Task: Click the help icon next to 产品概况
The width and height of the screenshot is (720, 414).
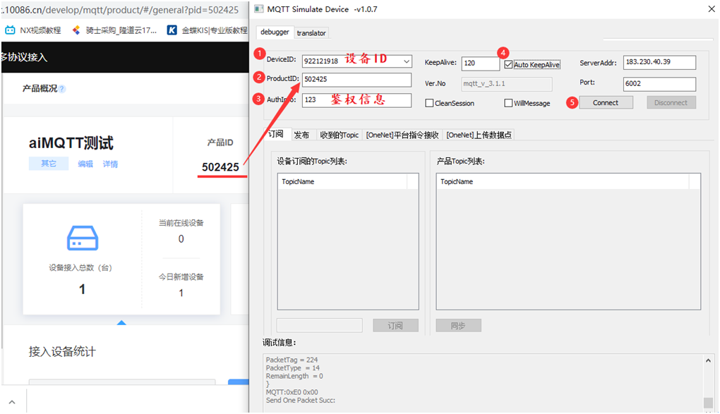Action: (62, 89)
